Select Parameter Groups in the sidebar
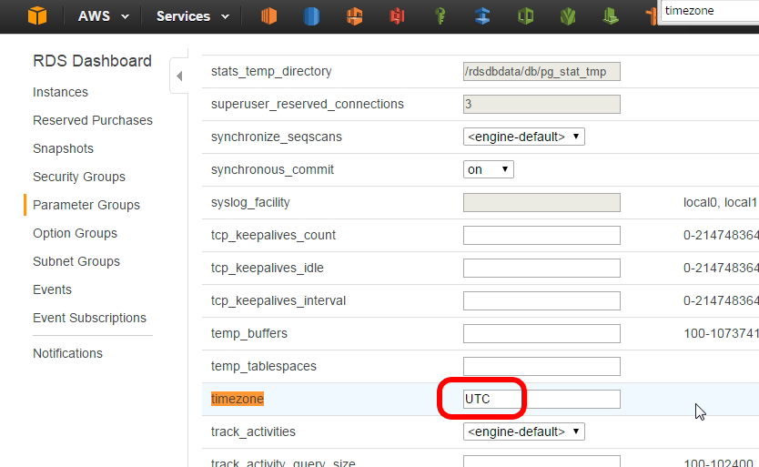This screenshot has height=467, width=759. point(86,205)
